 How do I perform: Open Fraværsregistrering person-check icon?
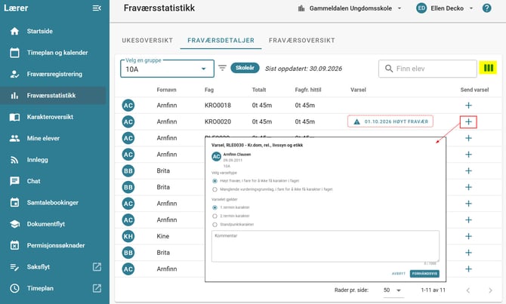pyautogui.click(x=14, y=74)
